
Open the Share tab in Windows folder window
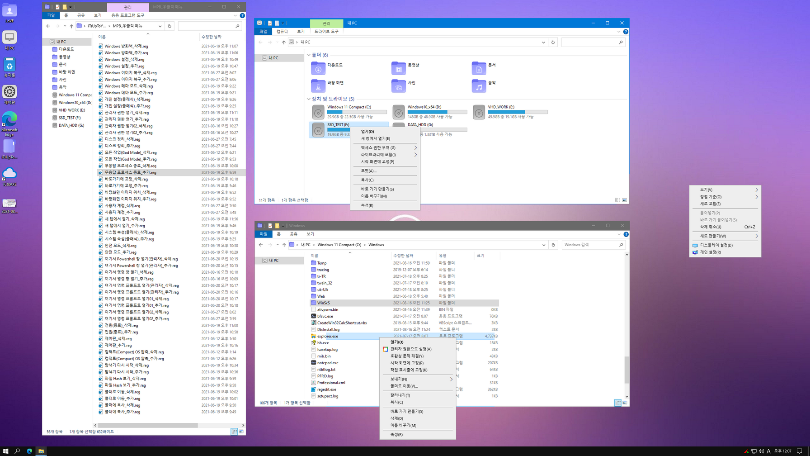coord(293,234)
